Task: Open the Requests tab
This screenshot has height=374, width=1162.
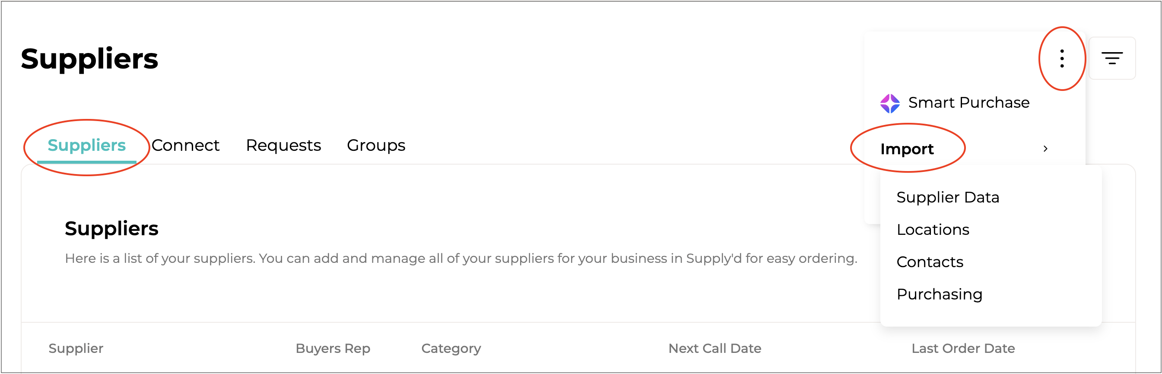Action: 283,145
